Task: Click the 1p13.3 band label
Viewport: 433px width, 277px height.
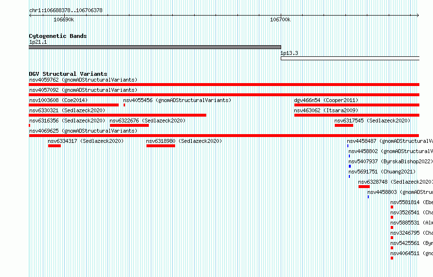Action: 289,53
